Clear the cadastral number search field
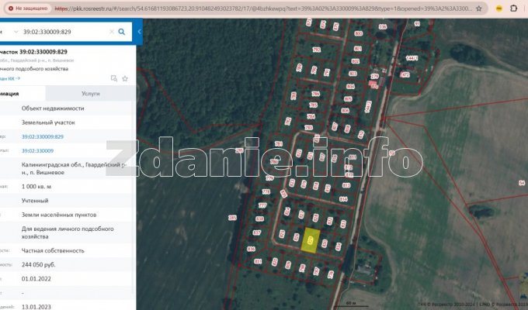This screenshot has width=528, height=310. pyautogui.click(x=112, y=32)
